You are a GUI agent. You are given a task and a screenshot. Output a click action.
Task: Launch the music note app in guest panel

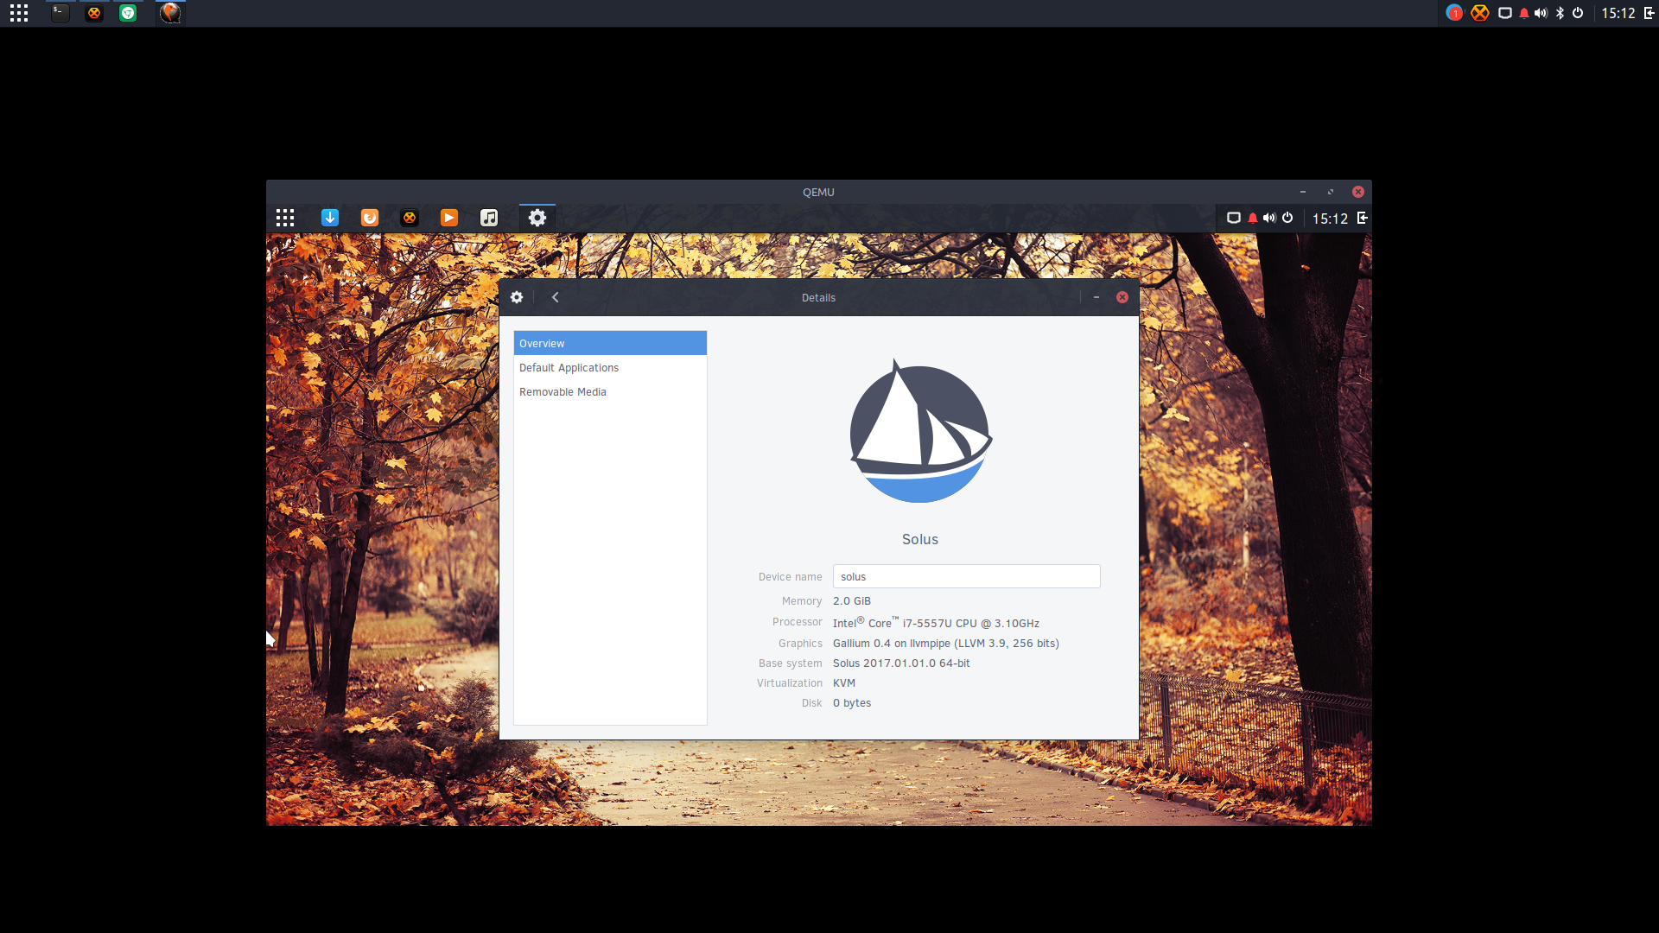(x=489, y=218)
